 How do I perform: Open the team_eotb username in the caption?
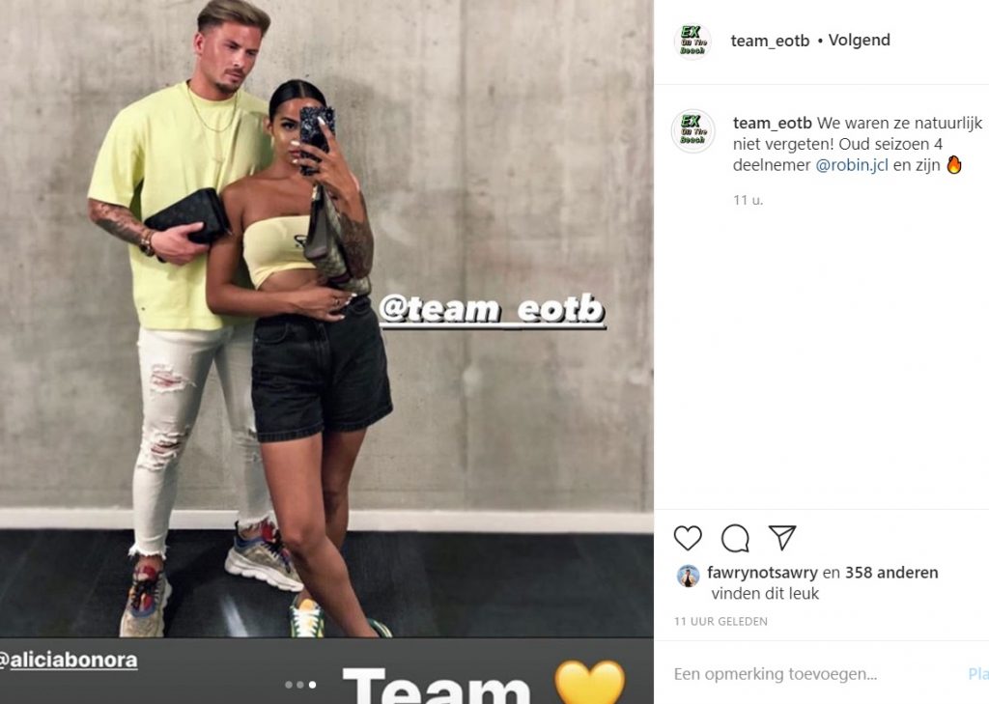[x=772, y=123]
